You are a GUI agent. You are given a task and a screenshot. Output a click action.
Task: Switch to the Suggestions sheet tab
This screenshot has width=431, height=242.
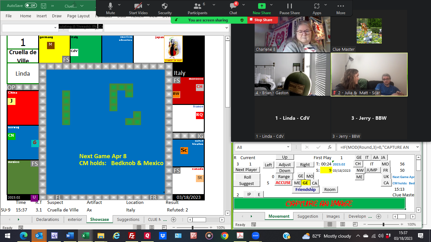[x=128, y=220]
